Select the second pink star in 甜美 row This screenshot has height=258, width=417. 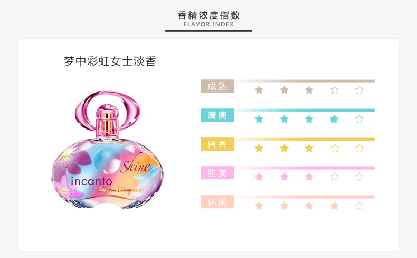285,177
